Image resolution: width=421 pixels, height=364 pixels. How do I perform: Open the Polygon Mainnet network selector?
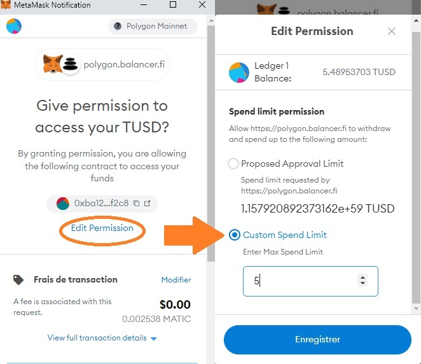[153, 26]
